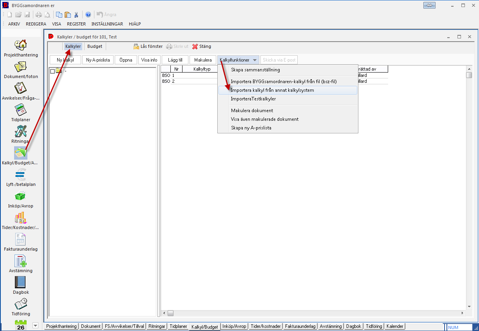Choose Skapa ny A-prislista menu entry

coord(287,128)
